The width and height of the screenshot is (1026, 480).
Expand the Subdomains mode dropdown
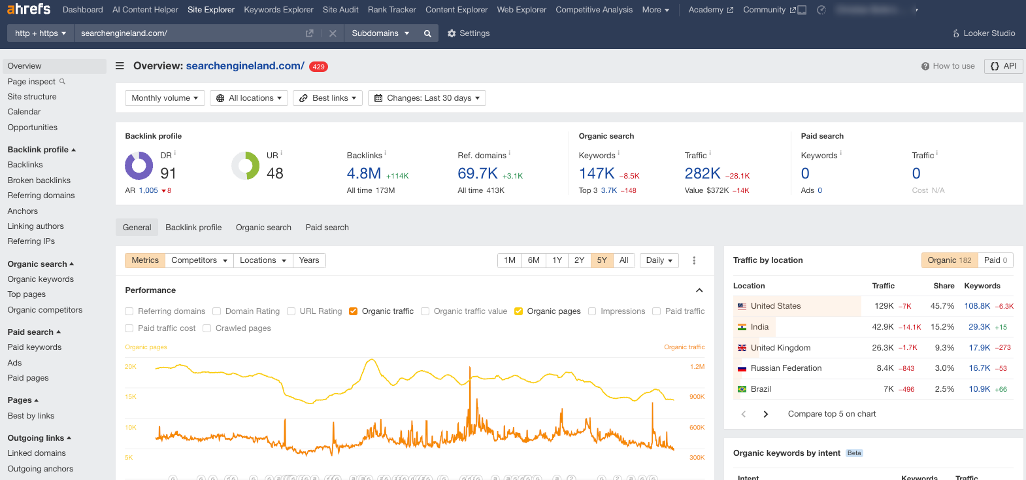coord(380,33)
